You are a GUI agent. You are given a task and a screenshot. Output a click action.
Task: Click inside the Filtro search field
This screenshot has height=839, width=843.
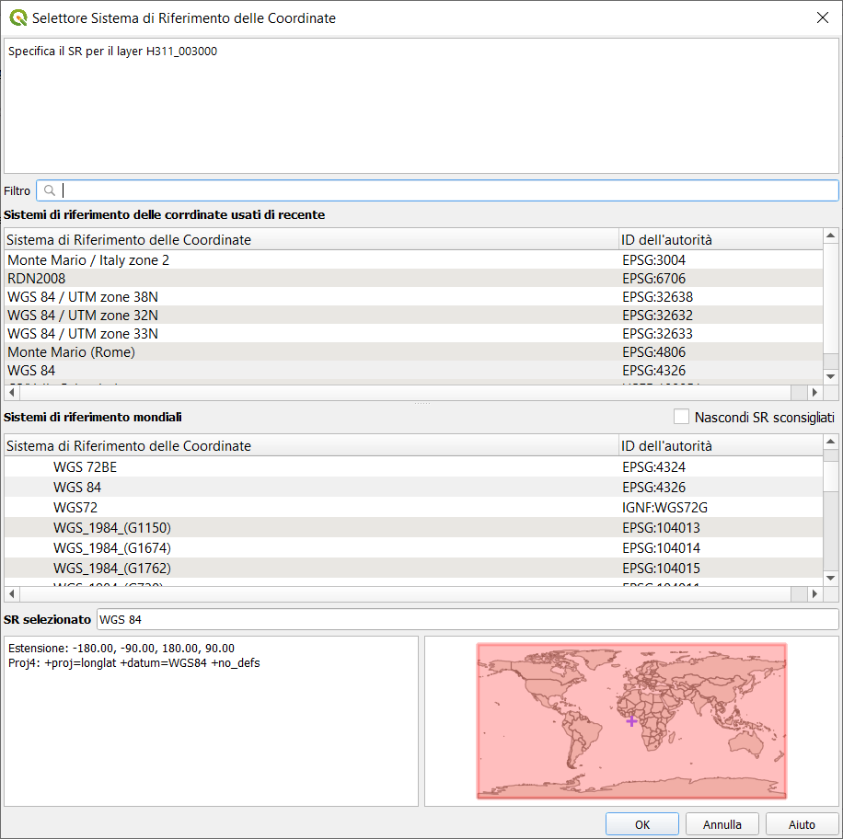442,190
